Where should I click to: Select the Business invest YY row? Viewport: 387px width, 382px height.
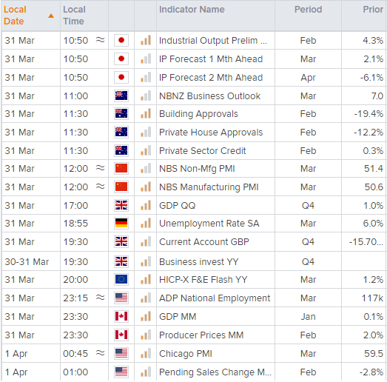pos(194,261)
